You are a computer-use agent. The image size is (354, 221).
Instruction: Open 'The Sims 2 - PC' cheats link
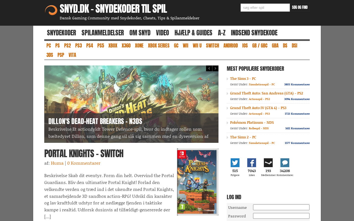click(243, 137)
